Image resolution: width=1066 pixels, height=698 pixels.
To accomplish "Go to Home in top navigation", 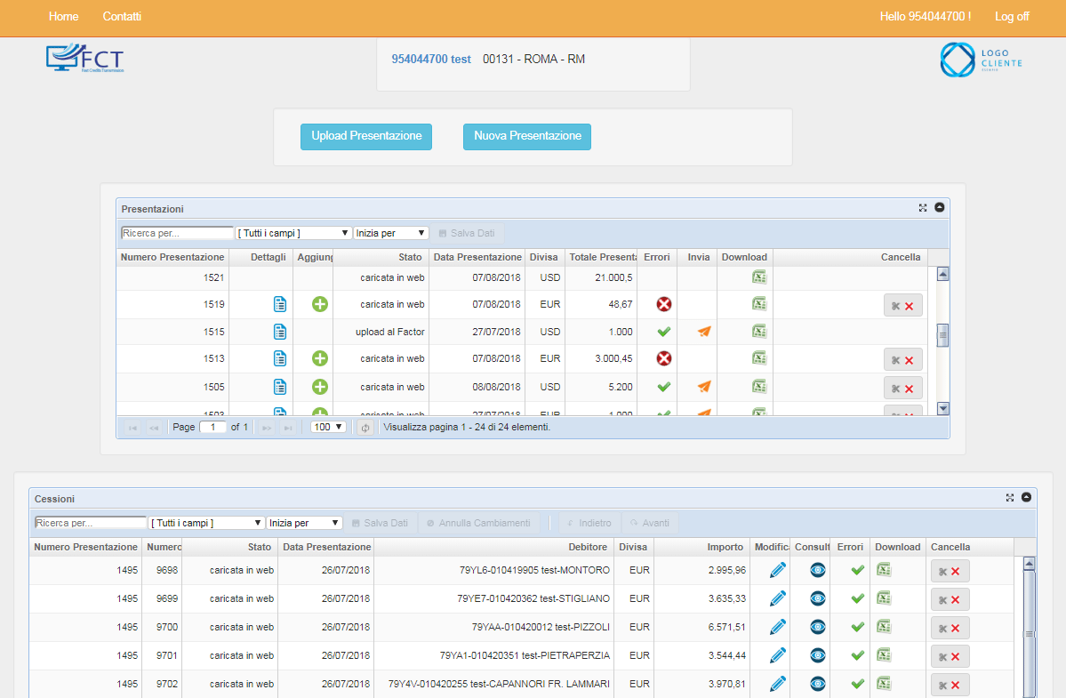I will point(63,17).
